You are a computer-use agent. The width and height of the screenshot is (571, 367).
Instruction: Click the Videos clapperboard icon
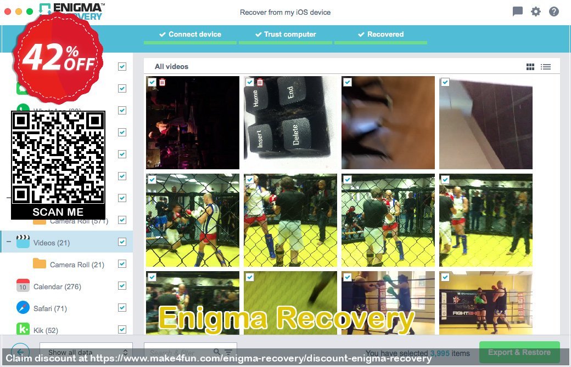point(23,242)
